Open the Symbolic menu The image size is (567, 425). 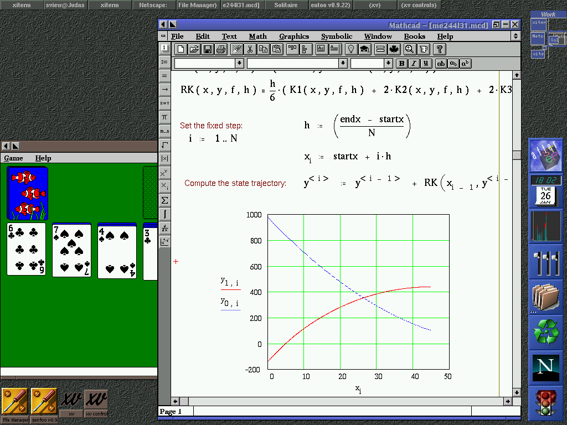336,37
